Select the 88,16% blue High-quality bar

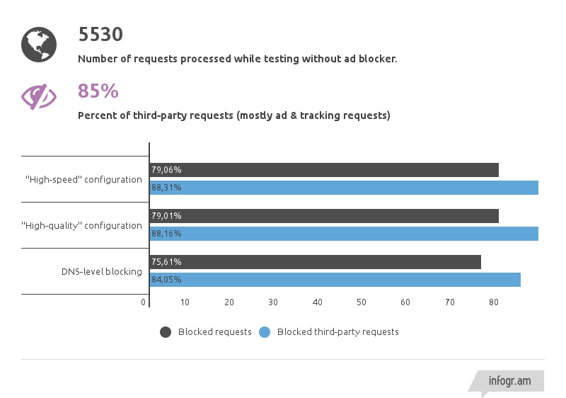click(x=344, y=234)
